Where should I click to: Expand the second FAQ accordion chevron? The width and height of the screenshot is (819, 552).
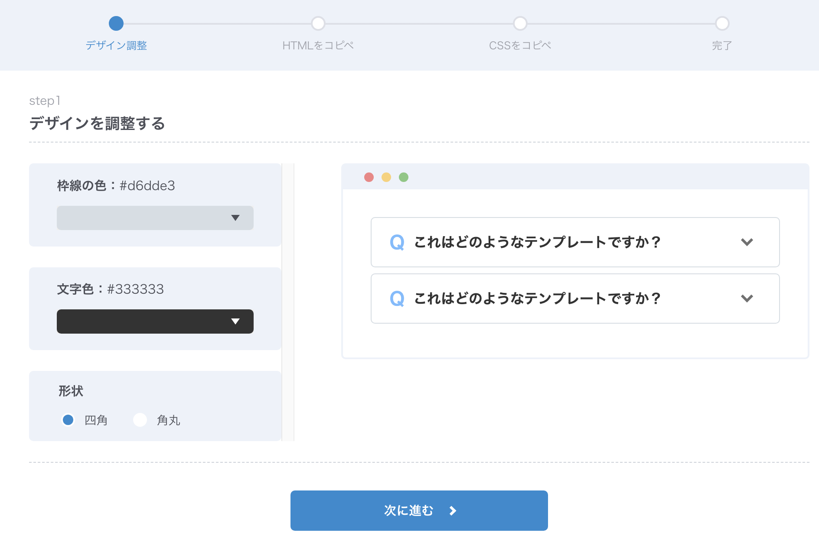click(747, 299)
